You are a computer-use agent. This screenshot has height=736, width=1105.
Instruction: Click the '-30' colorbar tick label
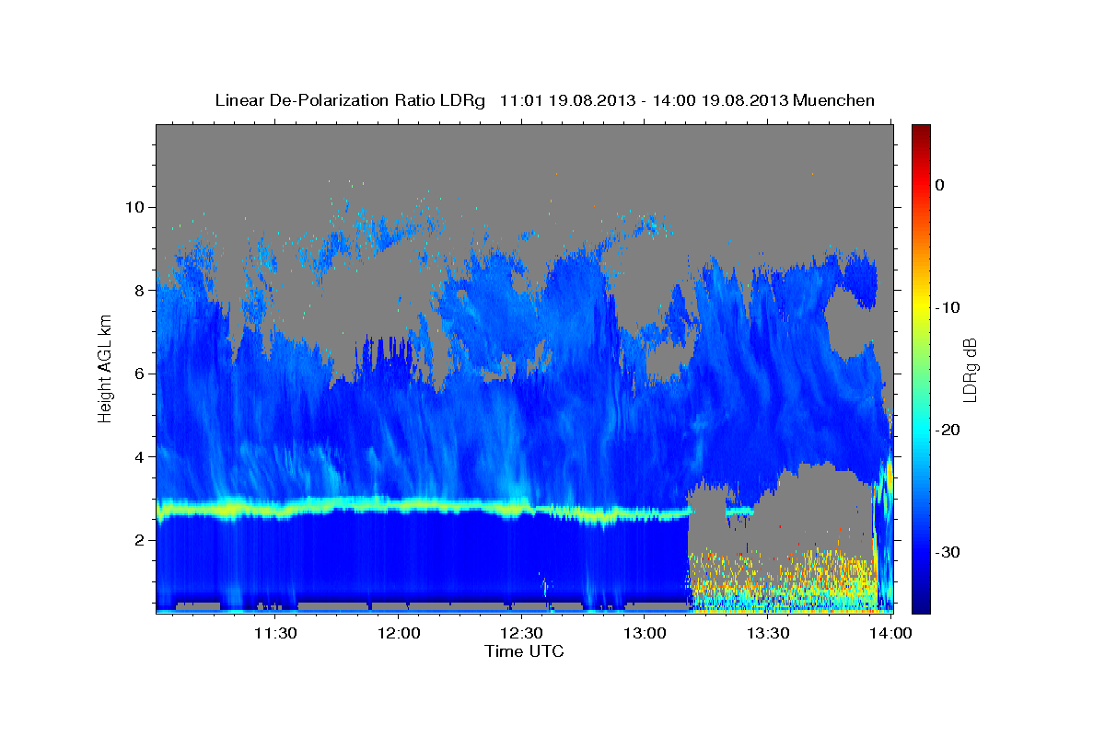(x=948, y=552)
